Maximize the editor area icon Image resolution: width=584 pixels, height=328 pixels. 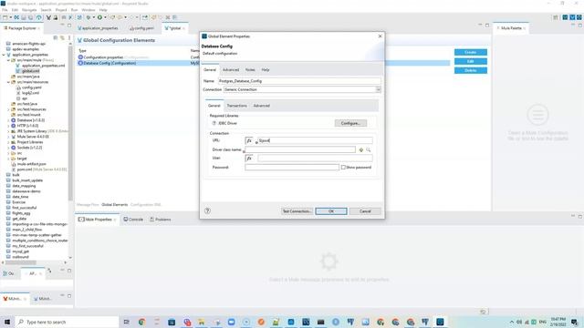[x=487, y=26]
